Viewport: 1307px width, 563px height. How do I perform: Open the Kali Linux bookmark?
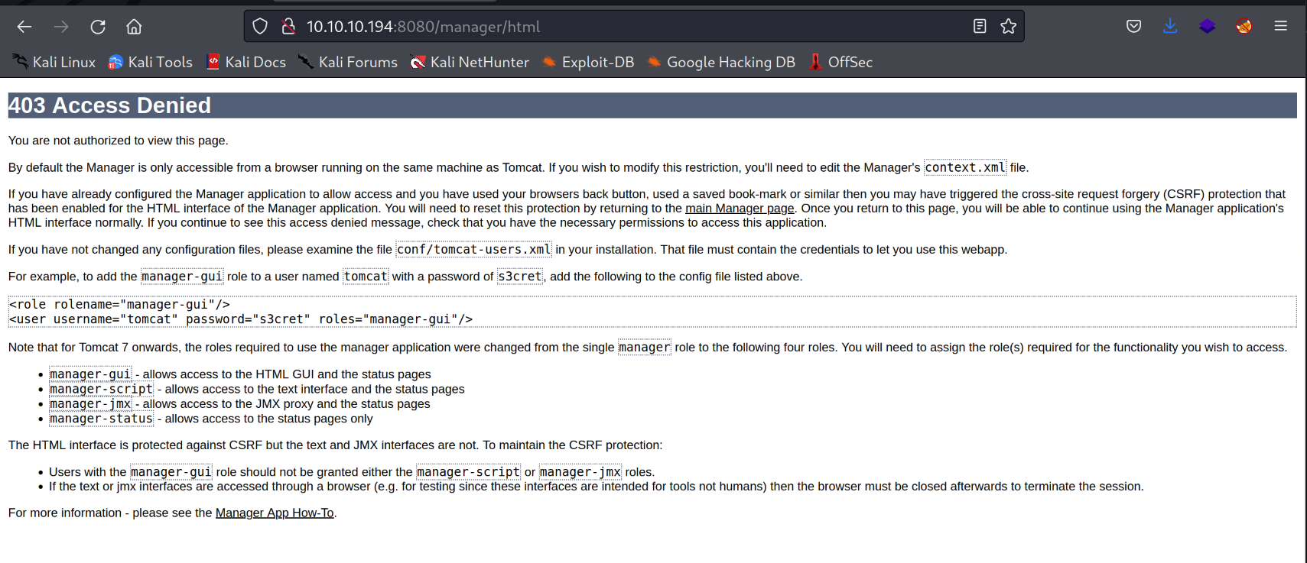click(54, 63)
